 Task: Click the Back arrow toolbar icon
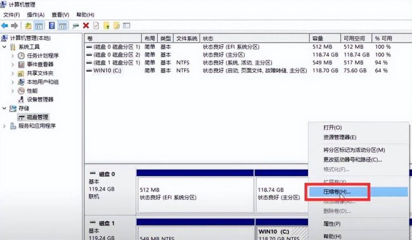(4, 26)
